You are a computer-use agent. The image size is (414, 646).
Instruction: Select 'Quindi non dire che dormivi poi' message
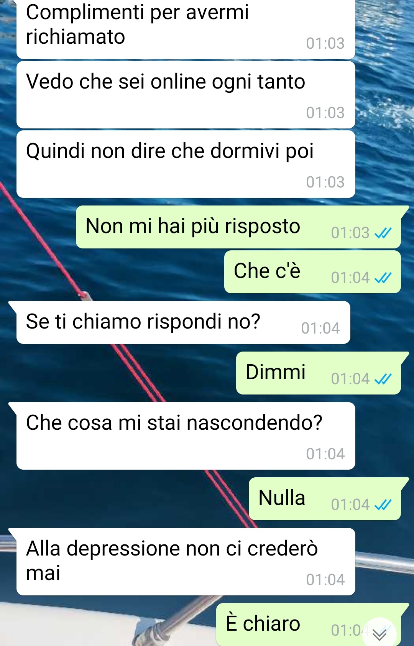pyautogui.click(x=186, y=164)
